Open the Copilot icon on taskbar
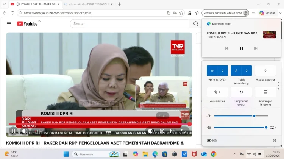 [x=135, y=154]
